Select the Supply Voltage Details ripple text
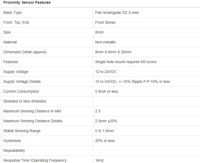 click(133, 81)
